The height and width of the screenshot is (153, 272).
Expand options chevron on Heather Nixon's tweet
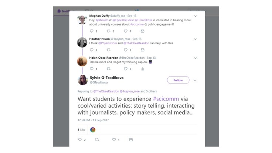point(195,39)
